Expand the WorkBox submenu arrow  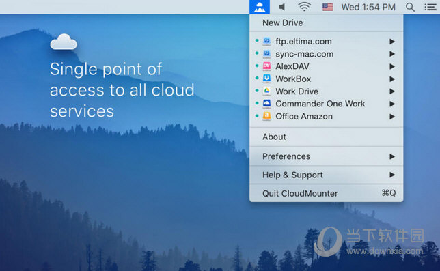[392, 79]
